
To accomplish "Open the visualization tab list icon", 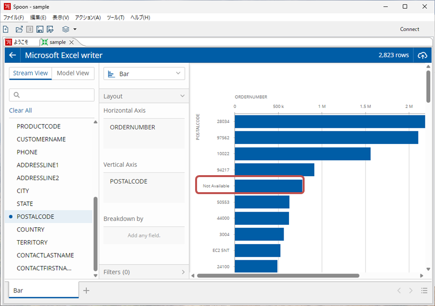I will 424,290.
